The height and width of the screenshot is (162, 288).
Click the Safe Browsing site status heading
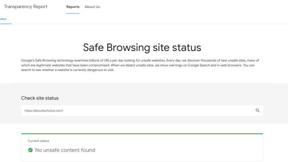click(142, 48)
